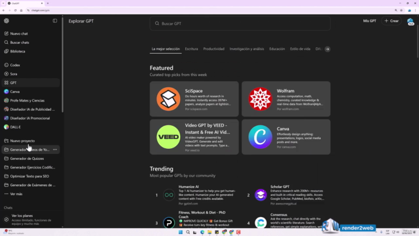Open Optimizar Texto para SEO project
Screen dimensions: 419x236
[31, 176]
